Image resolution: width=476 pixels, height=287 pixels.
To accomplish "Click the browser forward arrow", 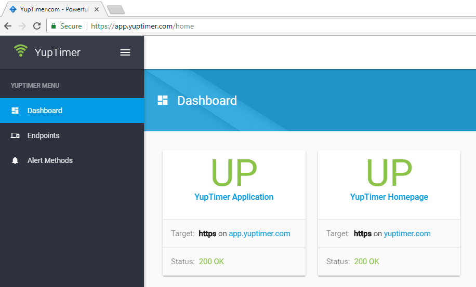I will 22,26.
